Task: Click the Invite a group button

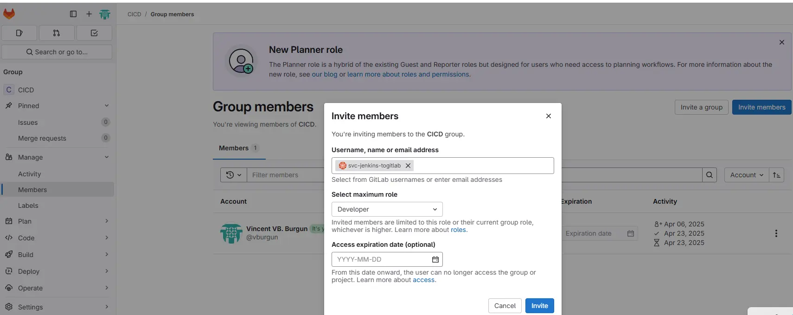Action: coord(702,107)
